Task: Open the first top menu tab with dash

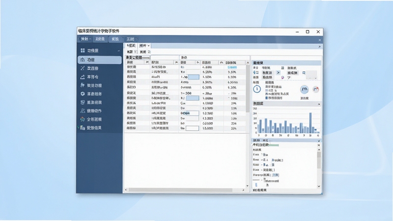Action: point(85,39)
